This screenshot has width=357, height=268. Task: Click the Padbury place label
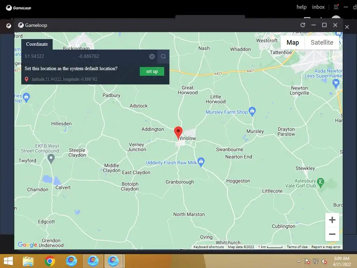(x=111, y=95)
